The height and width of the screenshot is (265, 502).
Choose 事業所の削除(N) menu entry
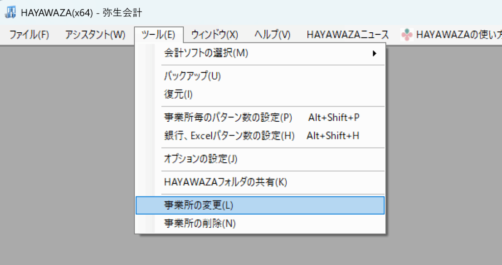tap(200, 223)
